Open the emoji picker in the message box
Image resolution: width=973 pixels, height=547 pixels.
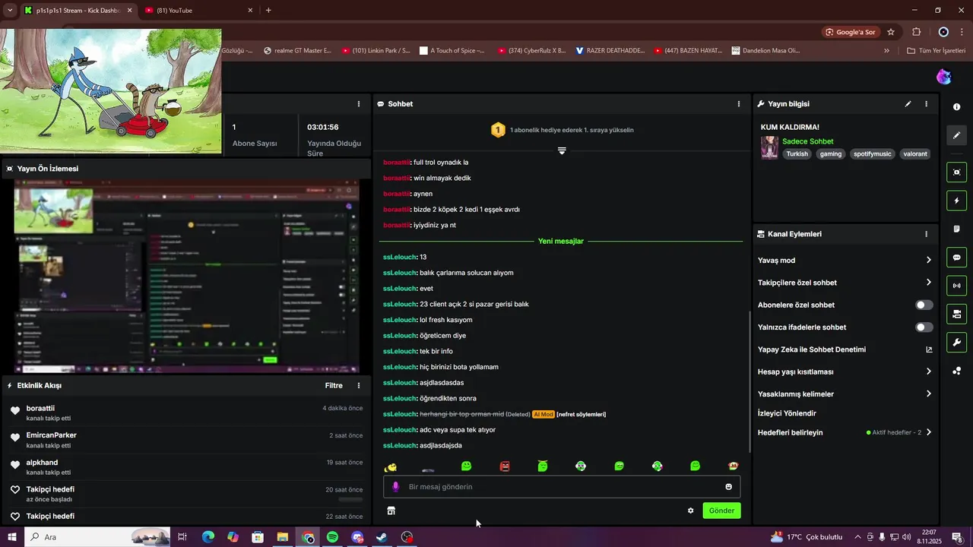click(728, 487)
